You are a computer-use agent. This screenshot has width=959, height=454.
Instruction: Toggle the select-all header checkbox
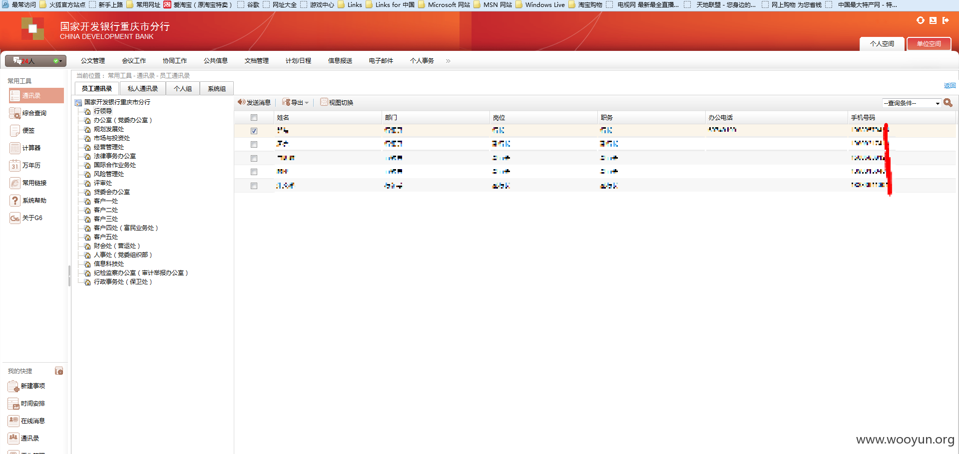click(254, 118)
